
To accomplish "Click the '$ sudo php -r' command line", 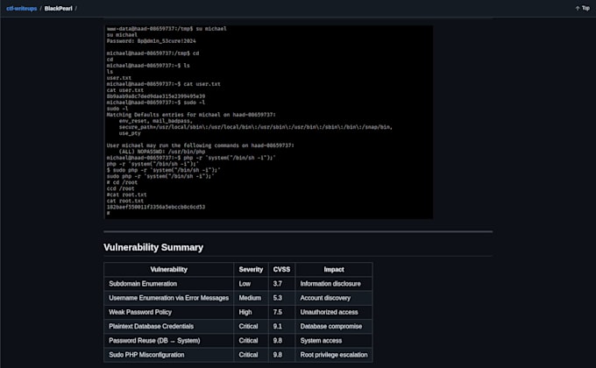I will click(x=163, y=170).
